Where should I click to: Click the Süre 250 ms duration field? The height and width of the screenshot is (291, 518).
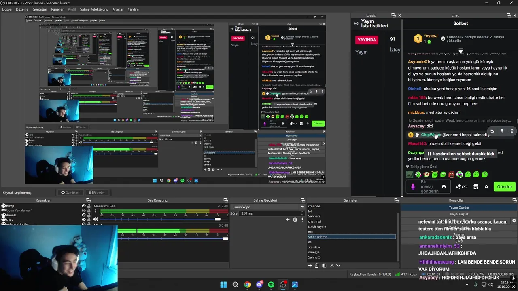click(x=272, y=213)
